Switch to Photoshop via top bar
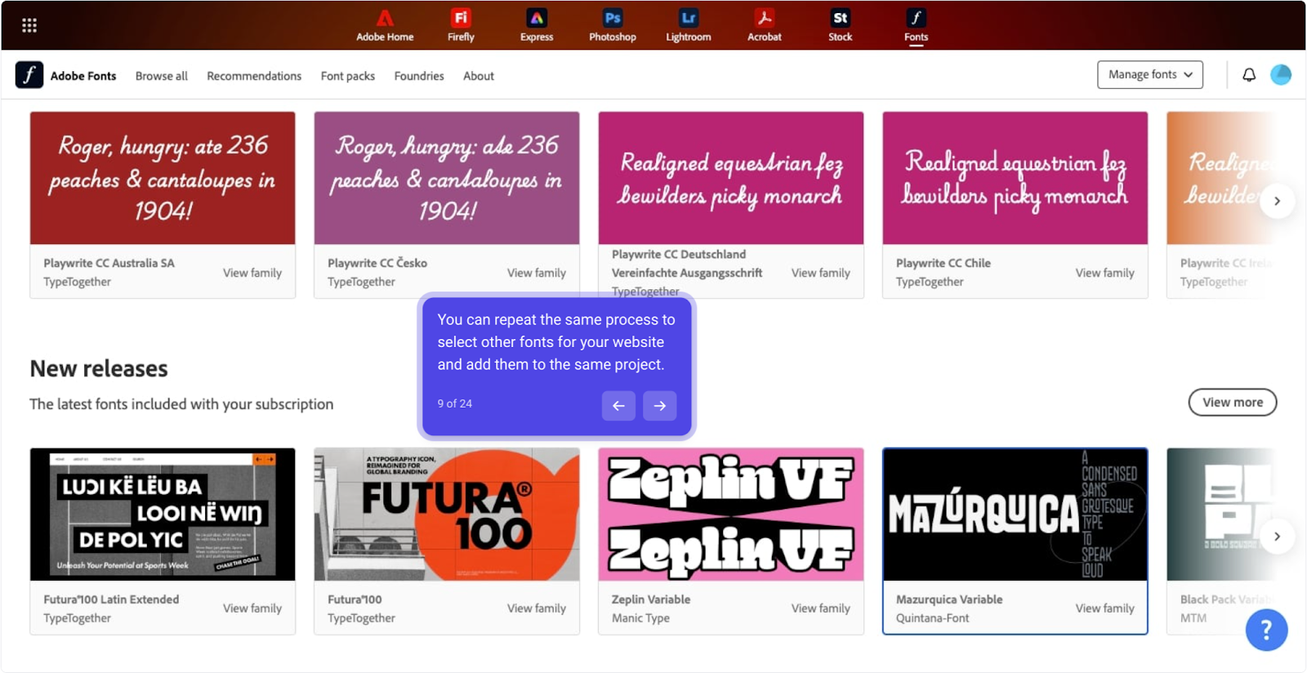 point(613,25)
